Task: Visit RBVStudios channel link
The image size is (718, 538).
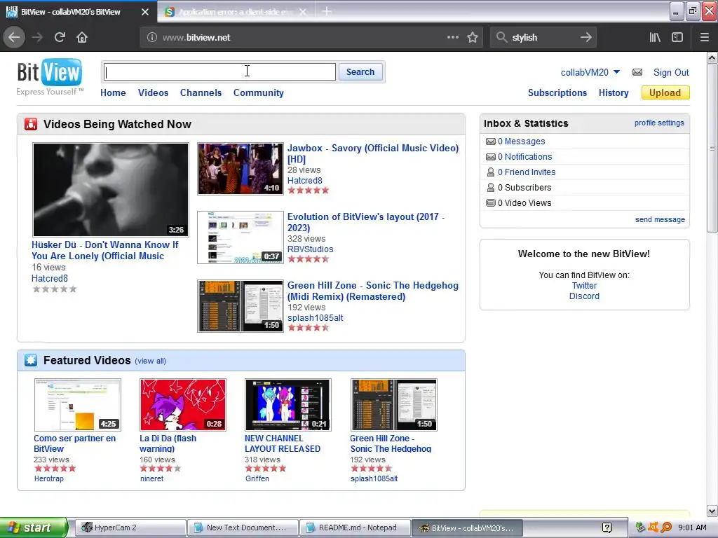Action: (310, 249)
